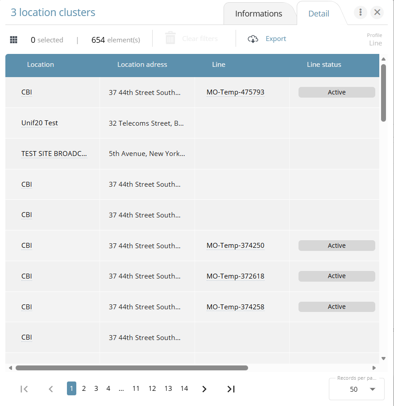Screen dimensions: 394x406
Task: Click the Export cloud download icon
Action: [x=253, y=39]
